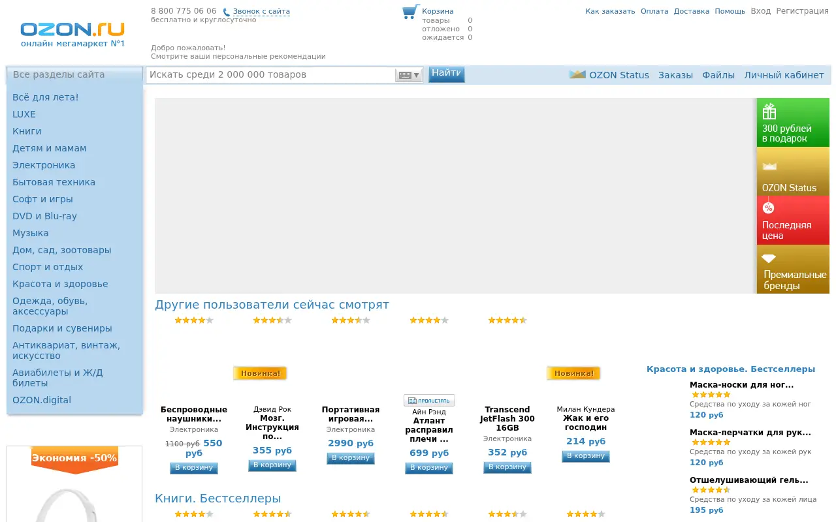Click the phone icon beside Звонок с сайта
836x522 pixels.
coord(227,12)
